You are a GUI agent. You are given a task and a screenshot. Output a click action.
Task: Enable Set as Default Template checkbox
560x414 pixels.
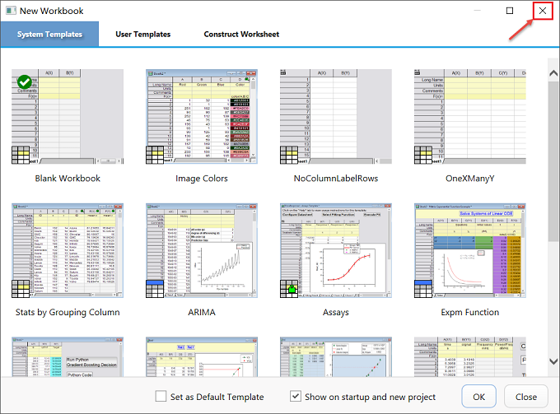click(161, 396)
